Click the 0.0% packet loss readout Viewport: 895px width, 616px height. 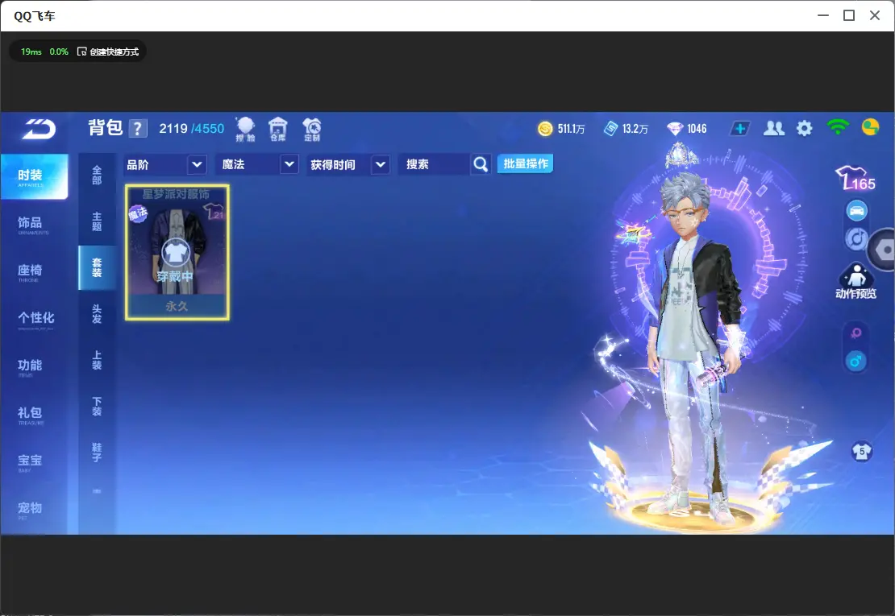click(59, 52)
